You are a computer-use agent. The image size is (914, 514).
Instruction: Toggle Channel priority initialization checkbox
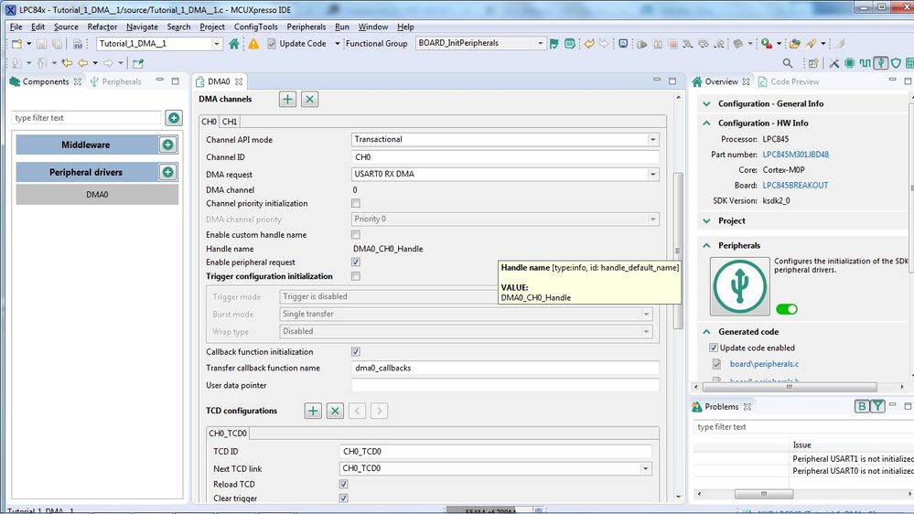[x=356, y=203]
